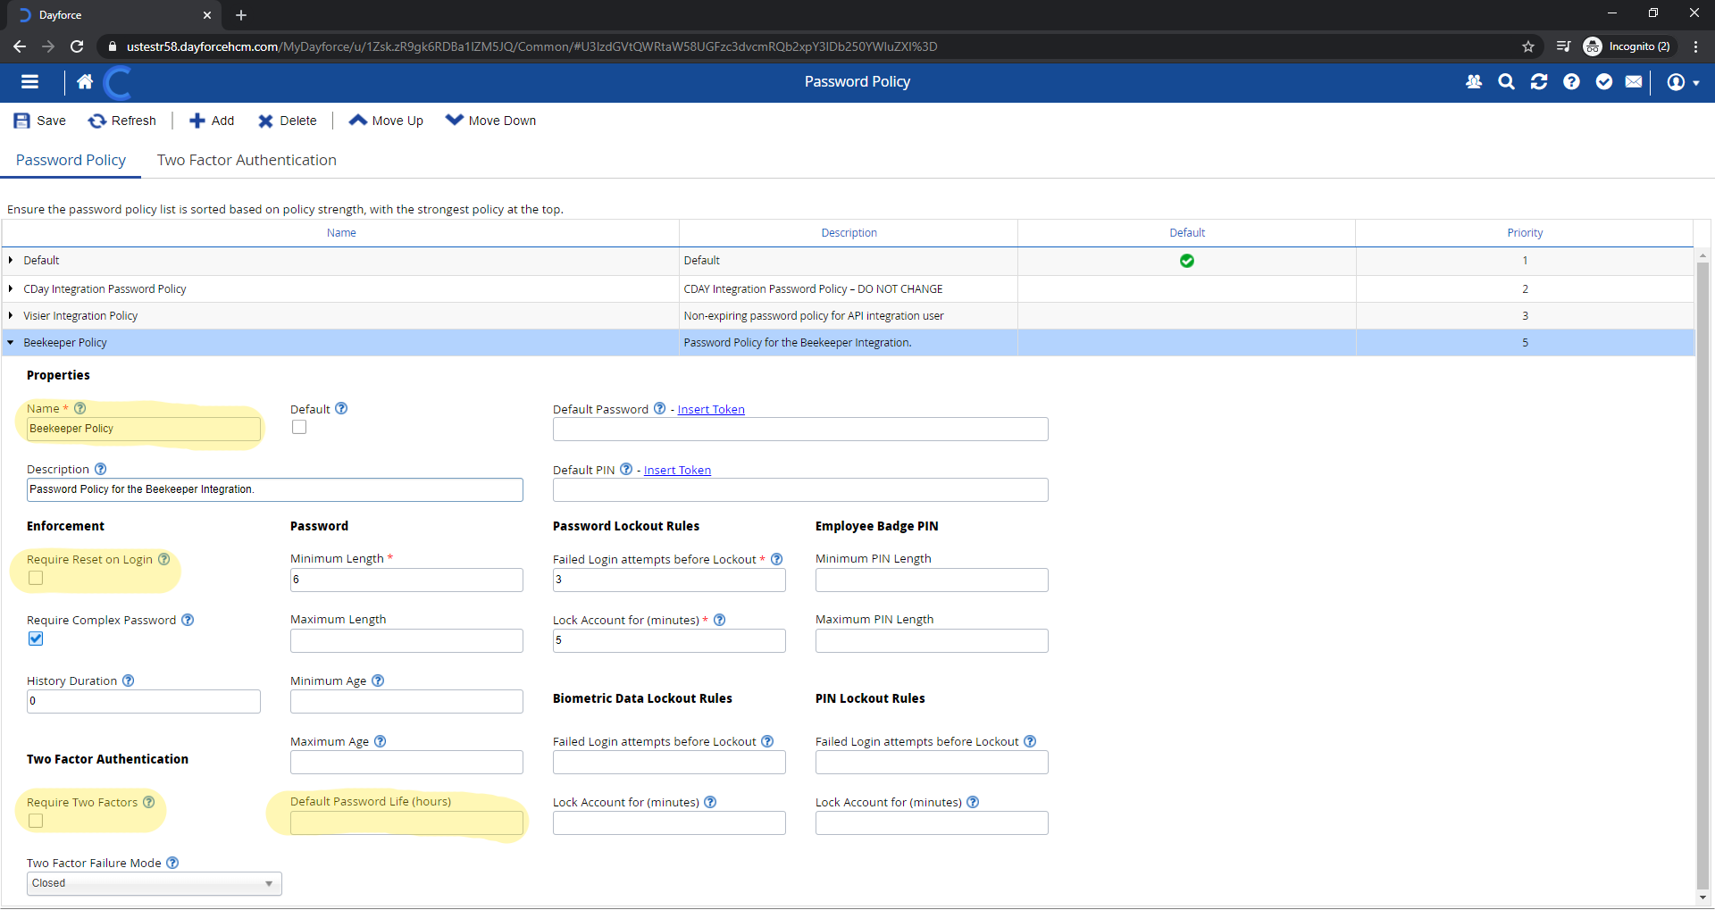The height and width of the screenshot is (910, 1715).
Task: Open the help question icon in header
Action: pyautogui.click(x=1571, y=82)
